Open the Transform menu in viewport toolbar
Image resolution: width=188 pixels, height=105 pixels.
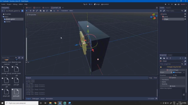64,11
